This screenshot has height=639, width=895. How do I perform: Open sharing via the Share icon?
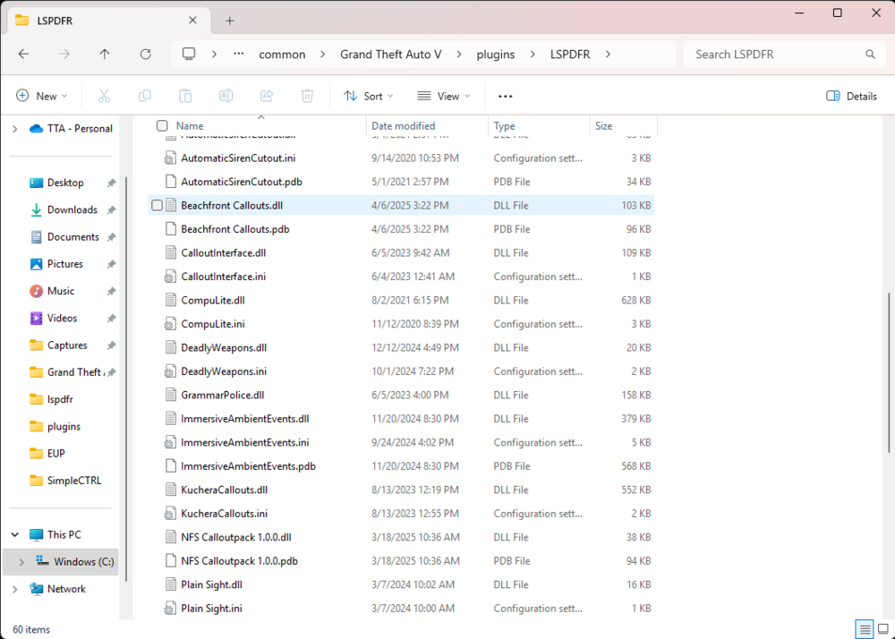tap(266, 96)
